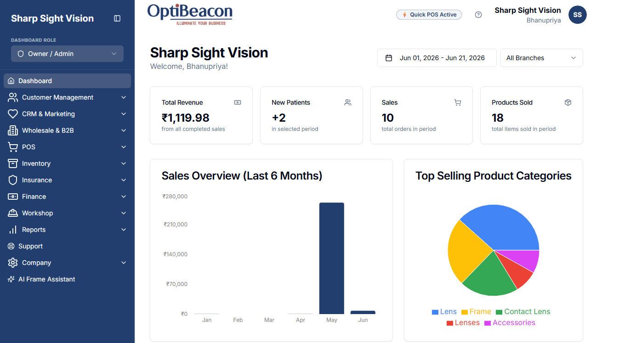Open the All Branches dropdown

[541, 58]
